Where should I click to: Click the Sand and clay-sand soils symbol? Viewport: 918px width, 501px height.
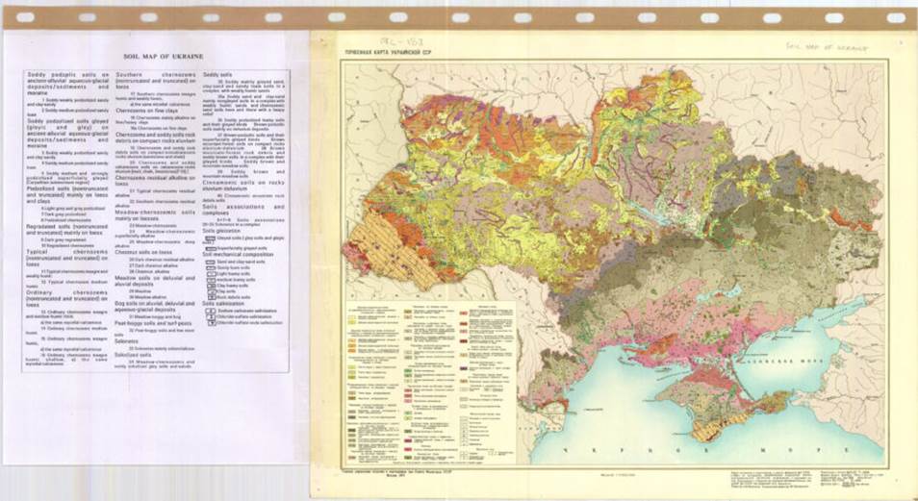point(209,262)
